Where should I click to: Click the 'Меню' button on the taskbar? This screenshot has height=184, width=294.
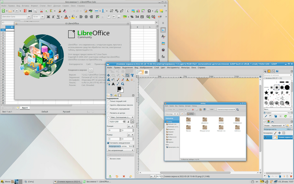pyautogui.click(x=7, y=181)
